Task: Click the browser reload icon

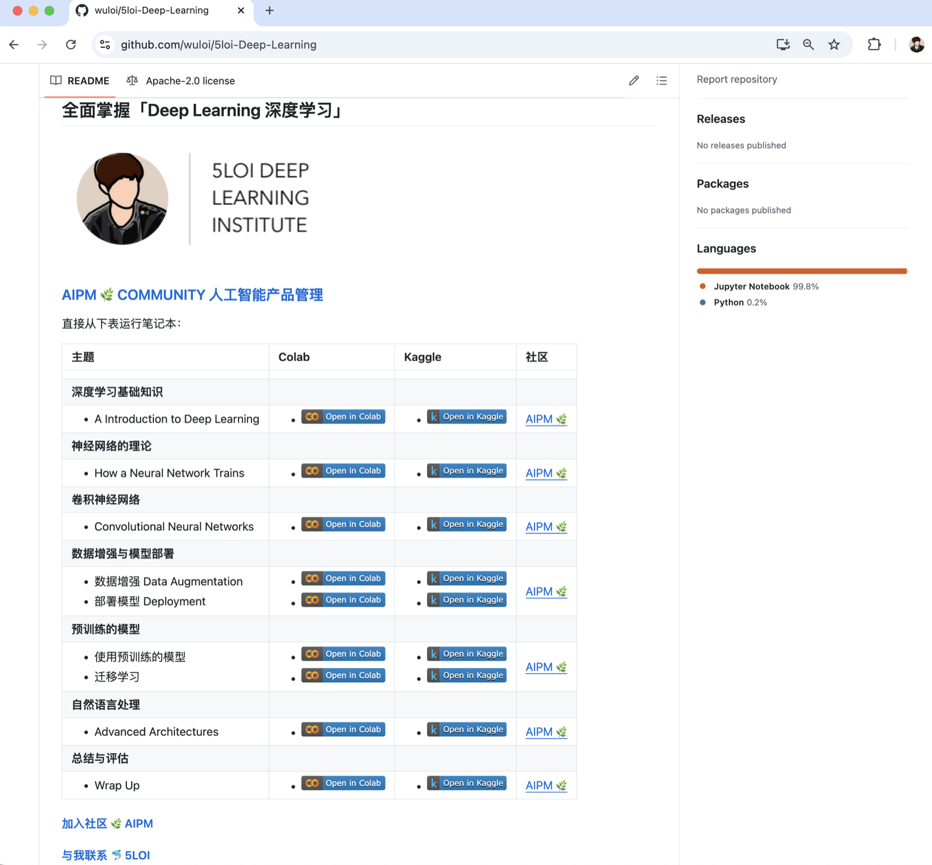Action: click(x=71, y=44)
